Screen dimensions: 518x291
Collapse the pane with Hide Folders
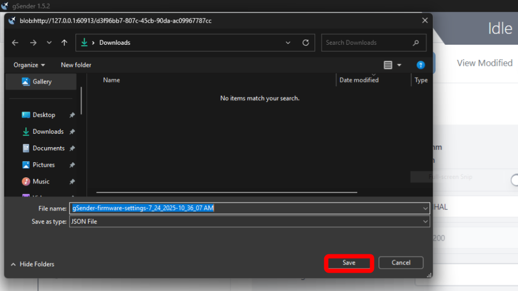tap(32, 264)
